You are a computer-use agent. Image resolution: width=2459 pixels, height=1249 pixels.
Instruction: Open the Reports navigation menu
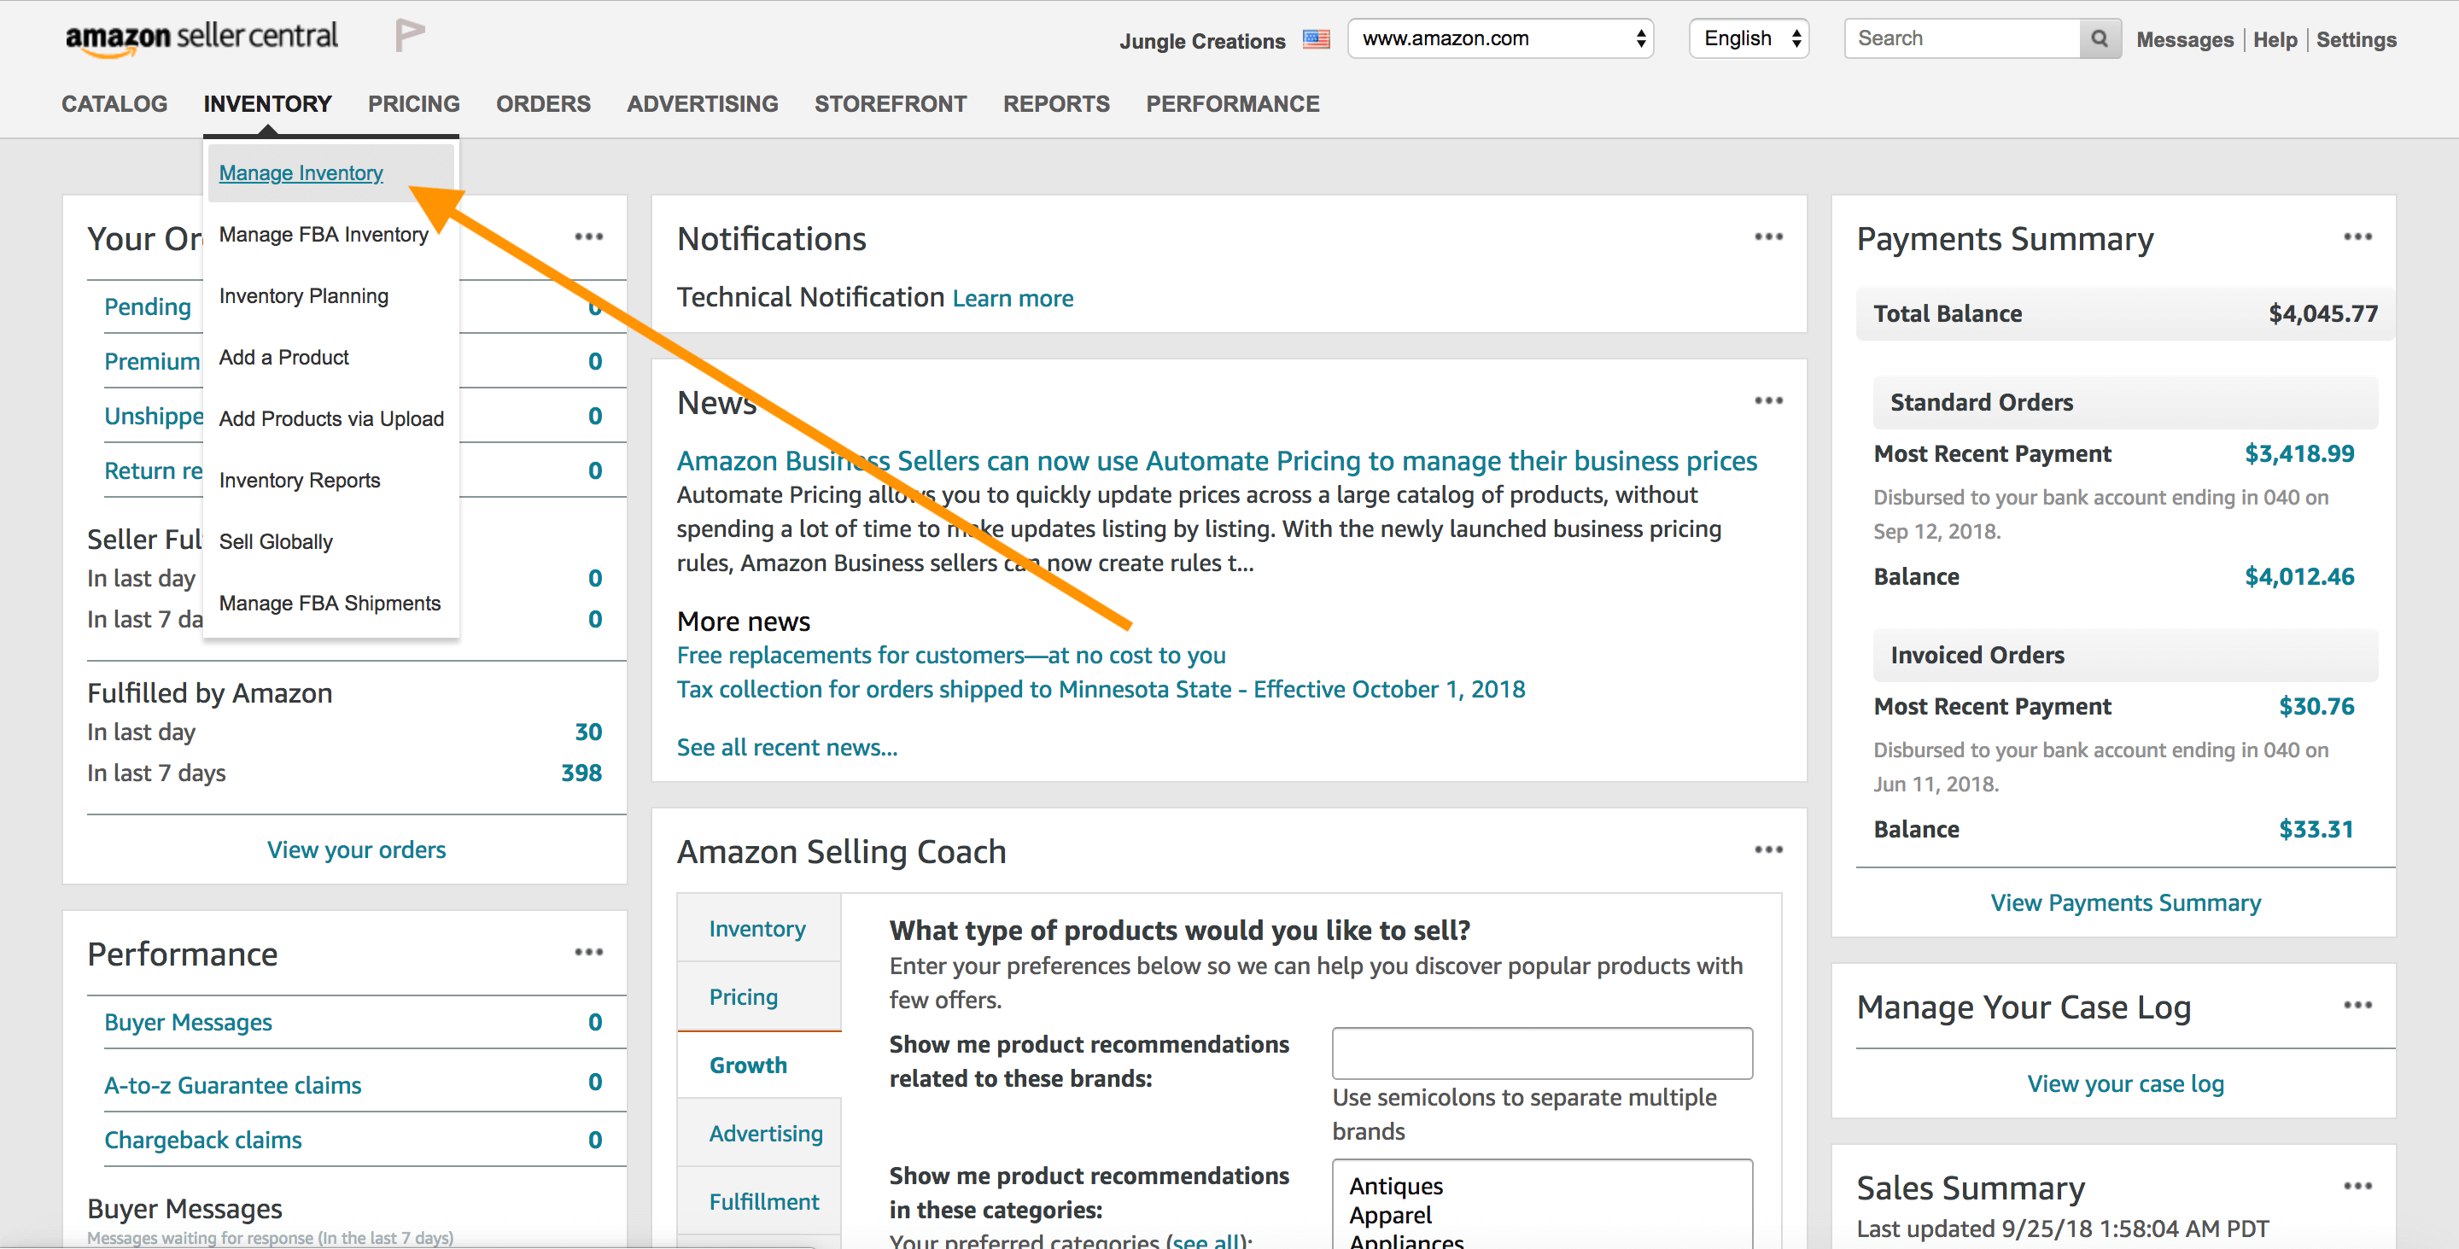[x=1056, y=104]
